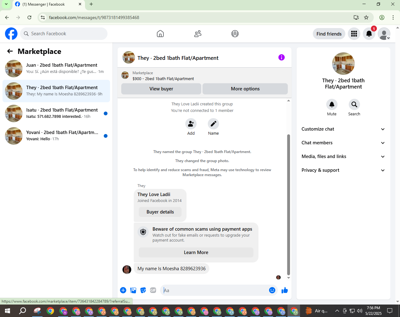Attach a file with the photo icon
Image resolution: width=400 pixels, height=317 pixels.
pos(133,290)
